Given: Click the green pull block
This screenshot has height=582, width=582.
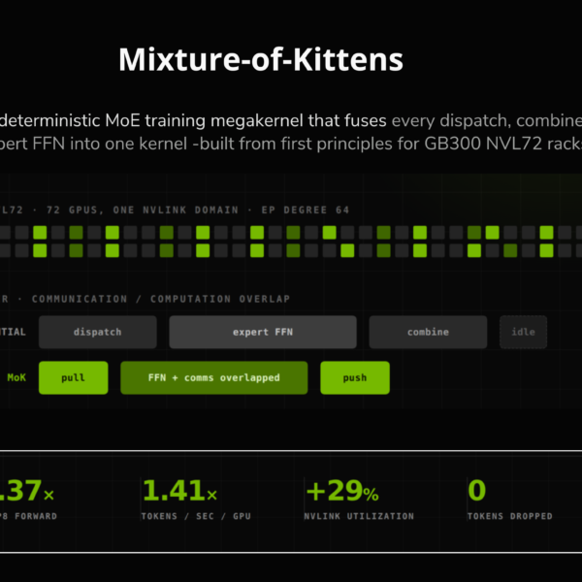Looking at the screenshot, I should pyautogui.click(x=73, y=377).
